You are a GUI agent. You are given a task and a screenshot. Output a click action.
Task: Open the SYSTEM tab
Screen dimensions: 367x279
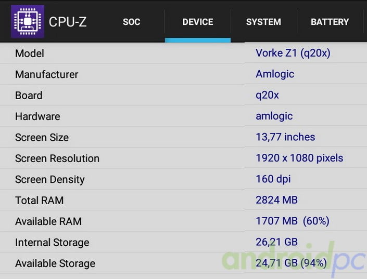(263, 22)
